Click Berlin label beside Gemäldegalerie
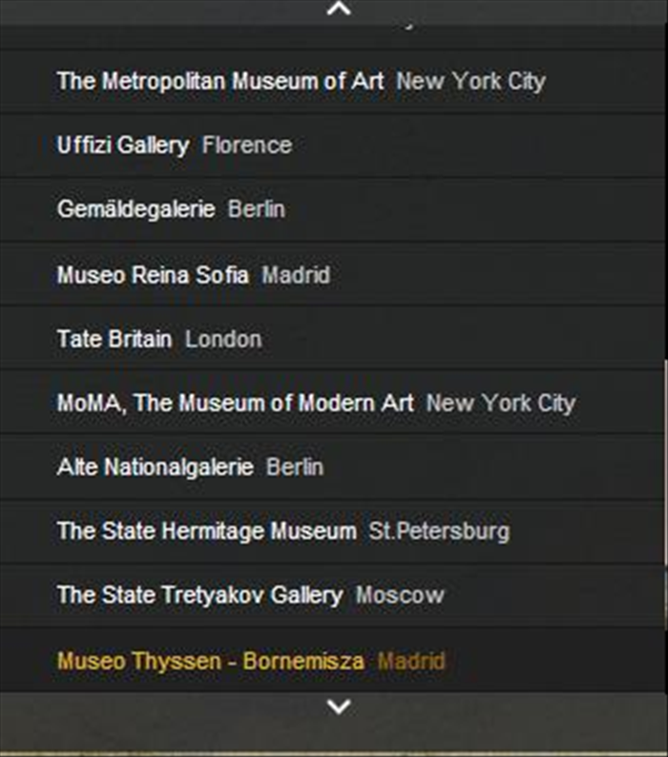This screenshot has height=757, width=668. click(257, 209)
